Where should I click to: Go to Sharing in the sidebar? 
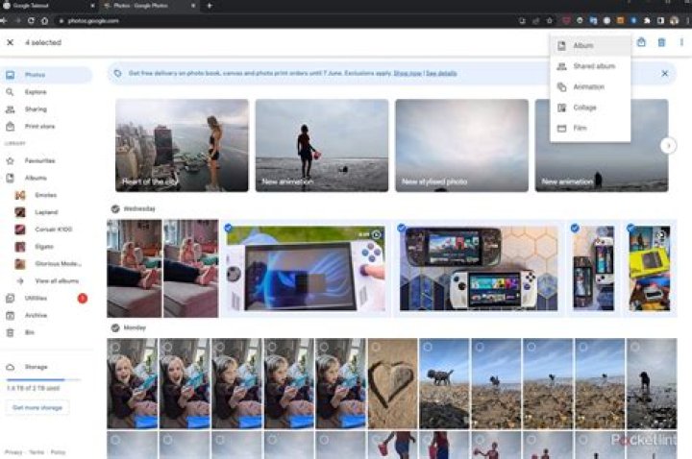click(36, 109)
